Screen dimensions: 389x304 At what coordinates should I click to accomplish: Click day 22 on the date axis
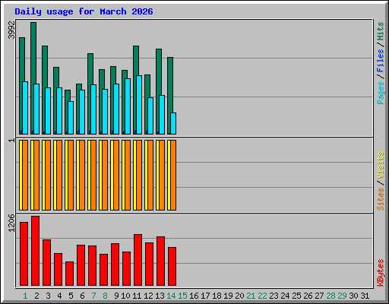pos(262,296)
